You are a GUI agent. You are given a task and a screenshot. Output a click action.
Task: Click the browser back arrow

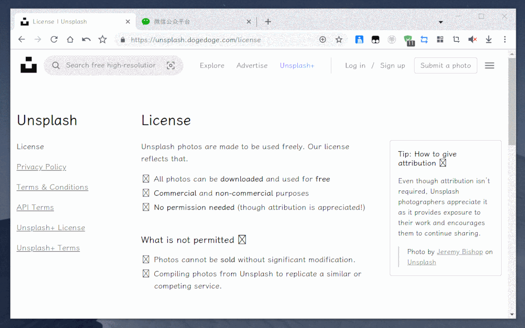tap(22, 39)
